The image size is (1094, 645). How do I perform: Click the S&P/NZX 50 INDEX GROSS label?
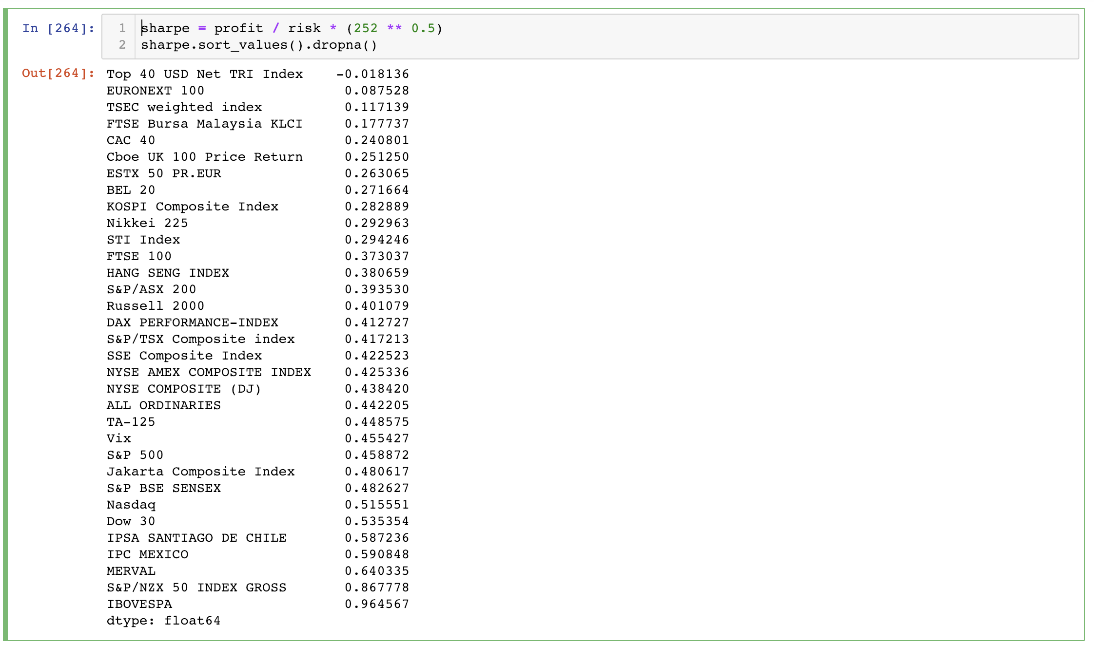click(196, 588)
